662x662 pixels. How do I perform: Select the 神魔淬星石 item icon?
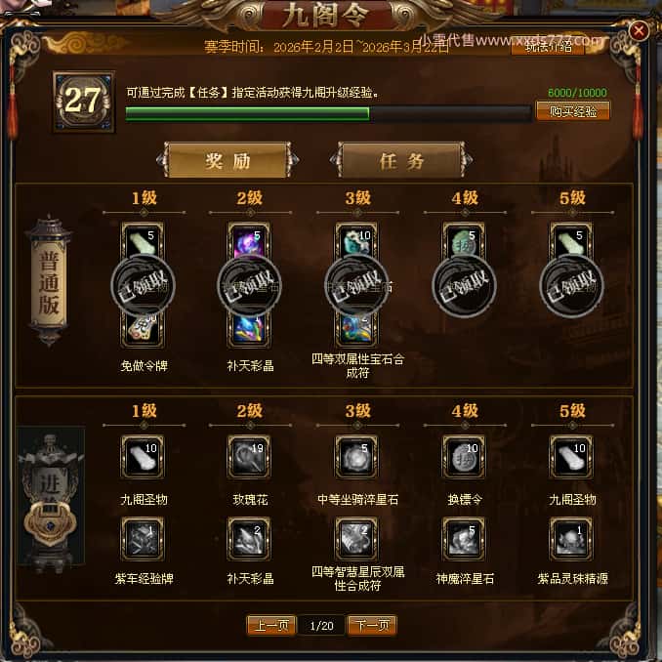point(464,539)
